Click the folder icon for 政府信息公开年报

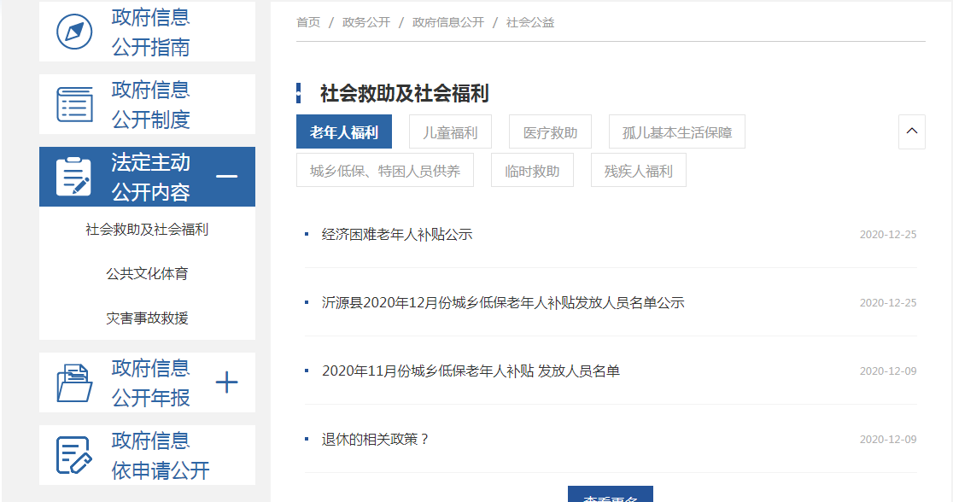coord(74,382)
